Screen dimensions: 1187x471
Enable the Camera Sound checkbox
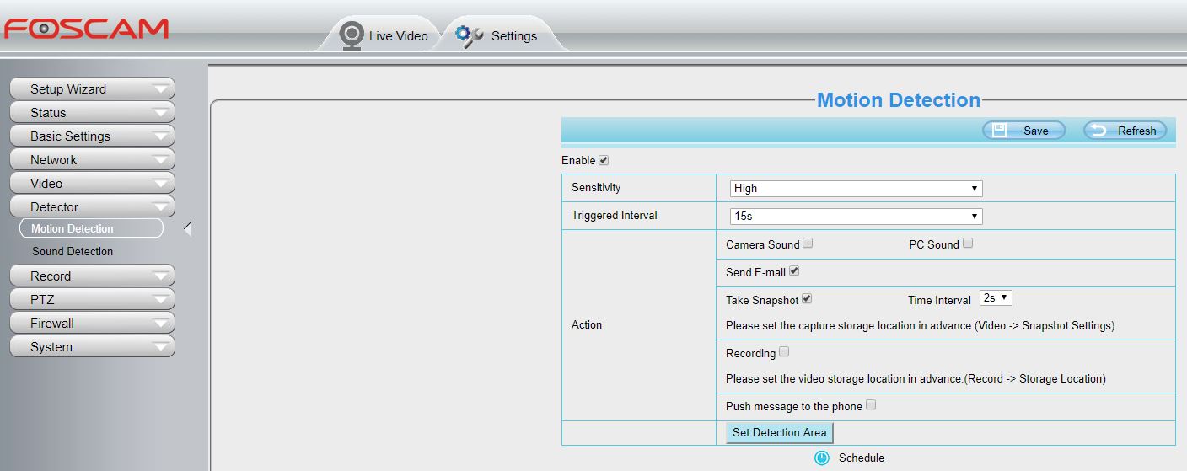tap(808, 244)
